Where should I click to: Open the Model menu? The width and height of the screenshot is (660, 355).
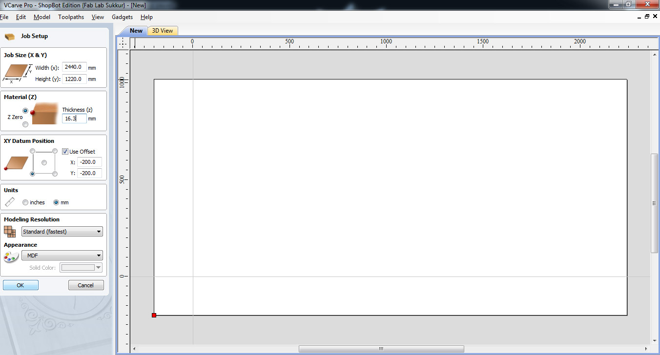42,17
